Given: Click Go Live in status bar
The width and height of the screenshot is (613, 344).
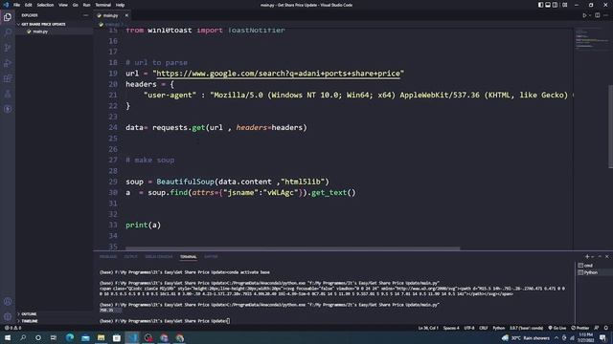Looking at the screenshot, I should click(x=557, y=328).
